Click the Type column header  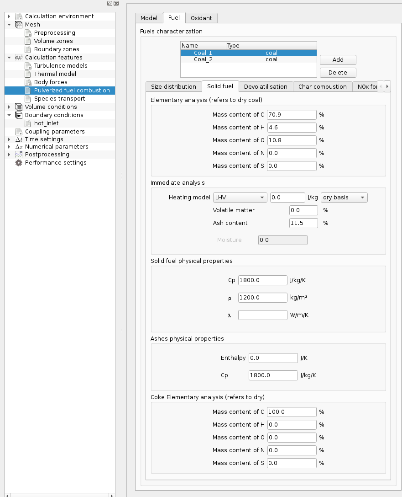(x=271, y=46)
